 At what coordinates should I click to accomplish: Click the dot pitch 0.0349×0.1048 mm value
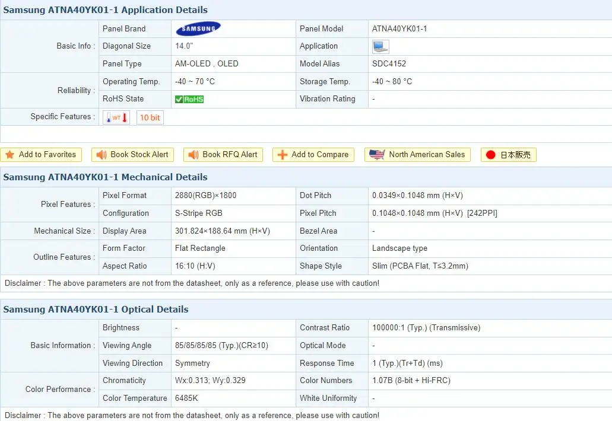(417, 195)
